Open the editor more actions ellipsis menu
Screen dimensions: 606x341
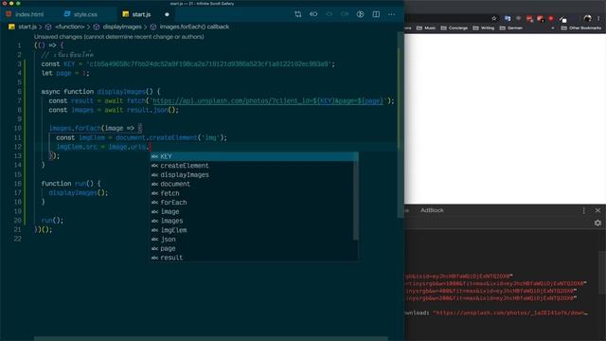pyautogui.click(x=391, y=14)
